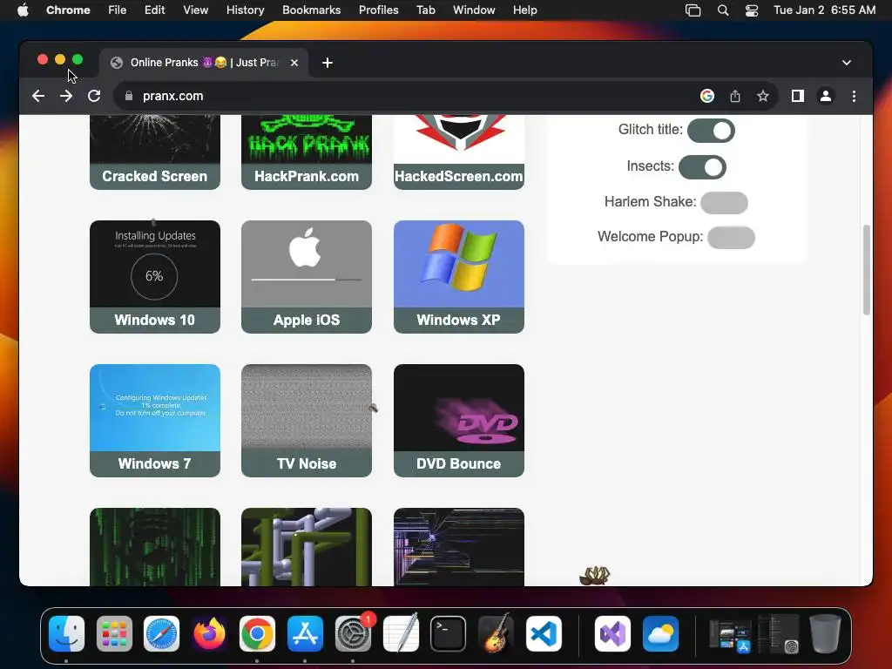Click the page vertical scrollbar thumb

(x=867, y=270)
